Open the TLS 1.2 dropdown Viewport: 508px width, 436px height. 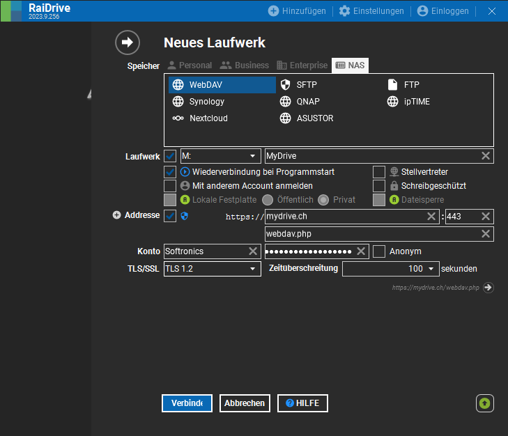click(x=213, y=269)
